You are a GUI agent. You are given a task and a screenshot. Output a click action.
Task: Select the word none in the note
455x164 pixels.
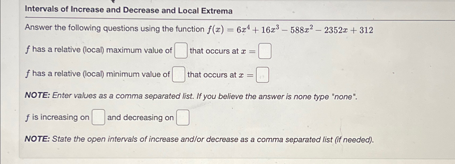point(344,96)
